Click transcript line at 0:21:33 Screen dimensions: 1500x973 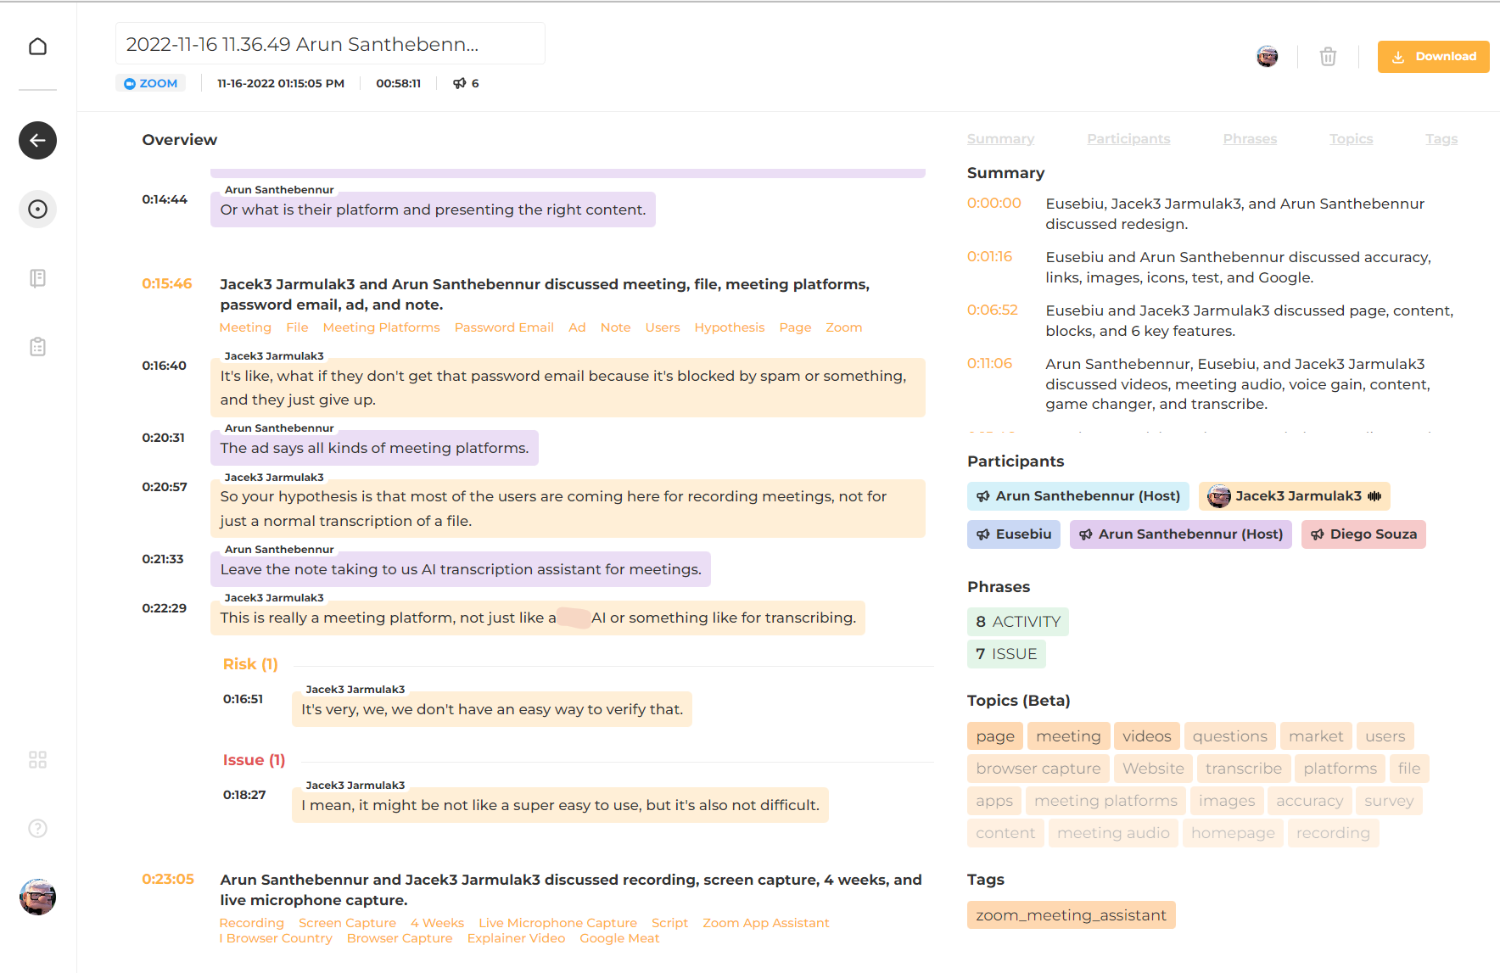click(461, 569)
